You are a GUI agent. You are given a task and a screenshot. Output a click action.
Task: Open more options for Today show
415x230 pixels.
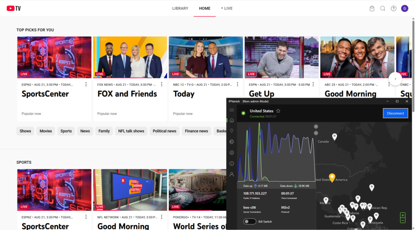click(x=237, y=84)
